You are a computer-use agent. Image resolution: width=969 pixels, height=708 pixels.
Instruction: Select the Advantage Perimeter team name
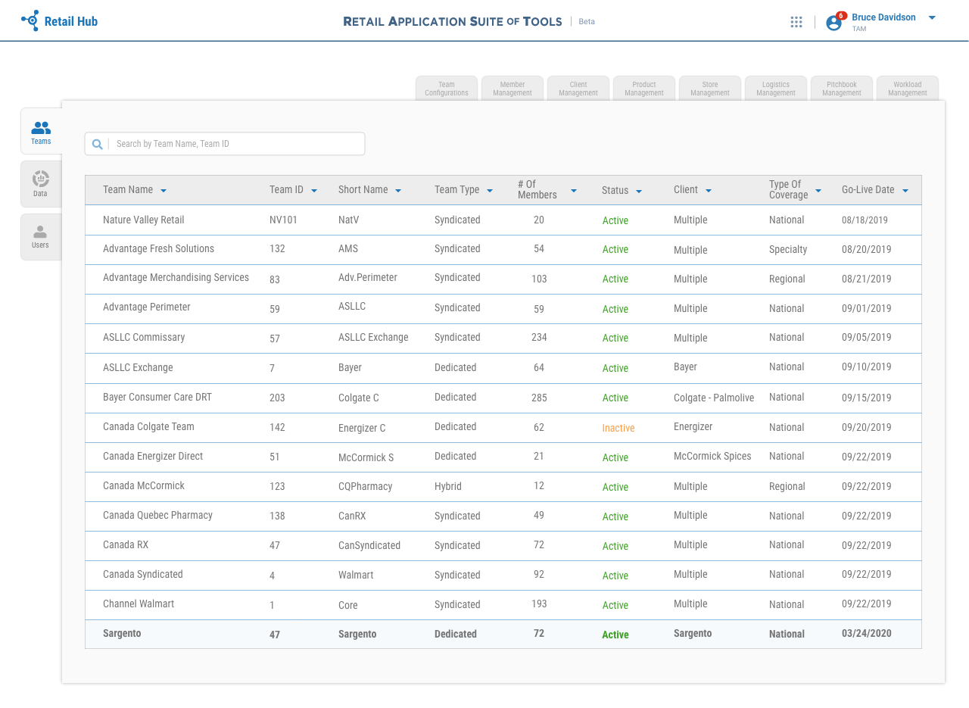pyautogui.click(x=147, y=307)
